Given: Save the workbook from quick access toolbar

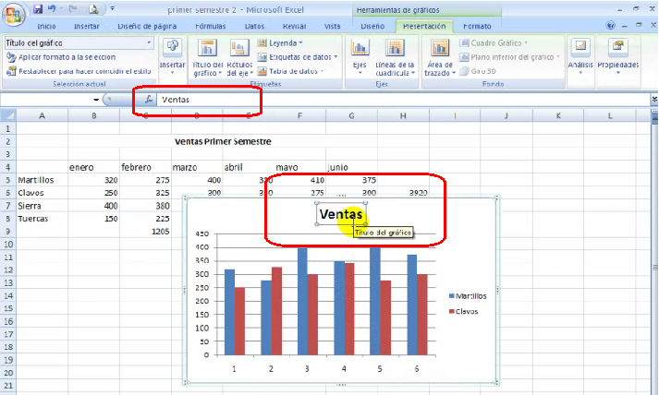Looking at the screenshot, I should (39, 8).
